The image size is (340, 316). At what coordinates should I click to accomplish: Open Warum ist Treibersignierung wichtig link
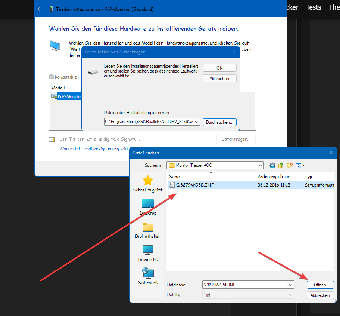94,149
